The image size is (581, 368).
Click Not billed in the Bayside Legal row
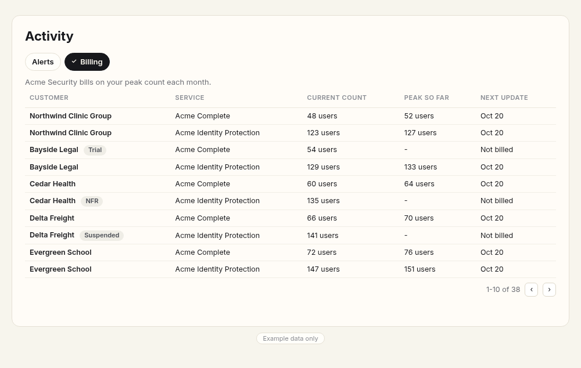[497, 150]
